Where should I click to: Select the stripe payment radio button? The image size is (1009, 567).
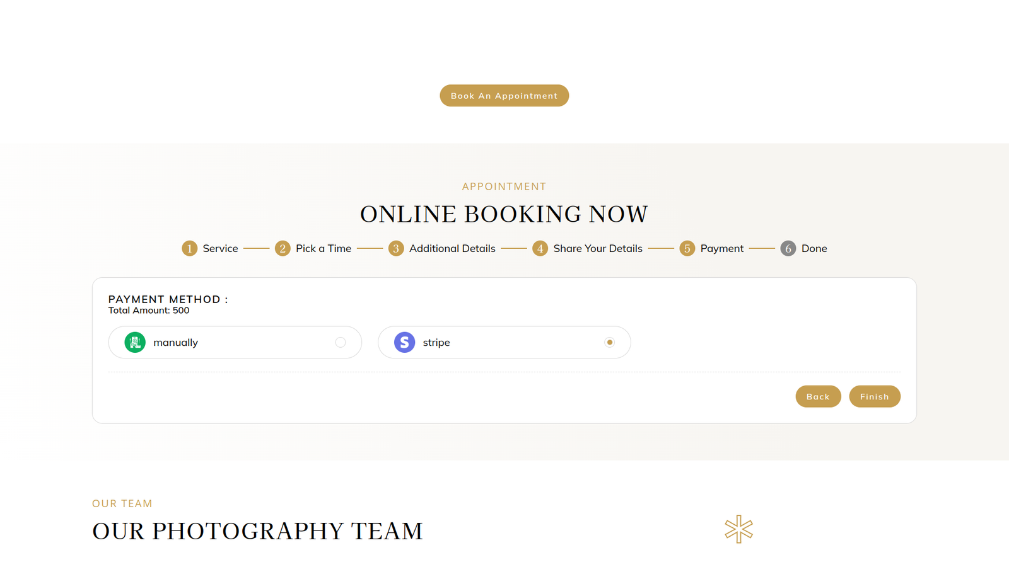point(609,342)
